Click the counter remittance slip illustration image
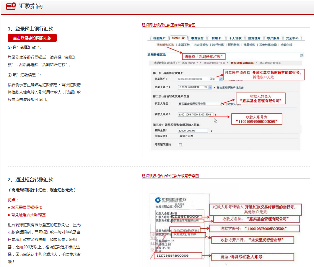Screen dimensions: 314x267 [x=226, y=223]
